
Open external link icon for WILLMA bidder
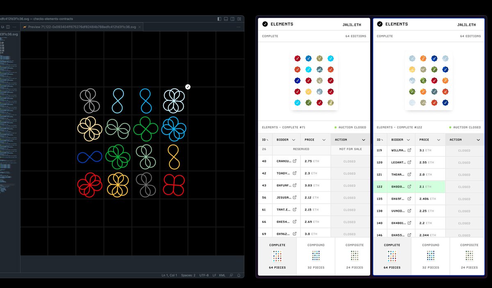pos(409,150)
